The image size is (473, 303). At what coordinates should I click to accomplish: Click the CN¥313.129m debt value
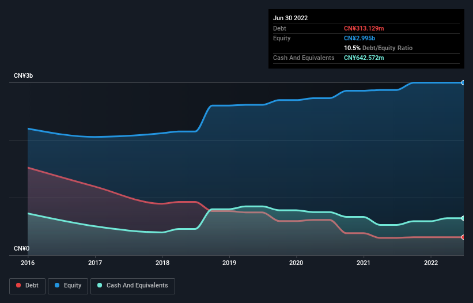[x=364, y=28]
